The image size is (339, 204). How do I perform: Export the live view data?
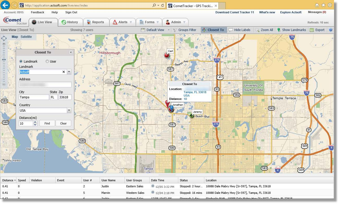[x=317, y=30]
